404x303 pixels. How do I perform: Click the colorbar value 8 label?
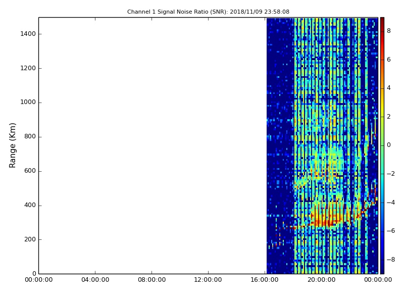(x=389, y=31)
